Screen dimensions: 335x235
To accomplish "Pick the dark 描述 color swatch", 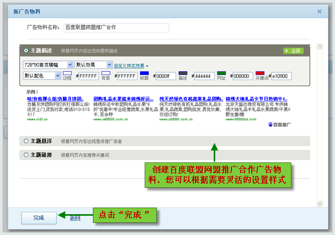I will tap(183, 73).
